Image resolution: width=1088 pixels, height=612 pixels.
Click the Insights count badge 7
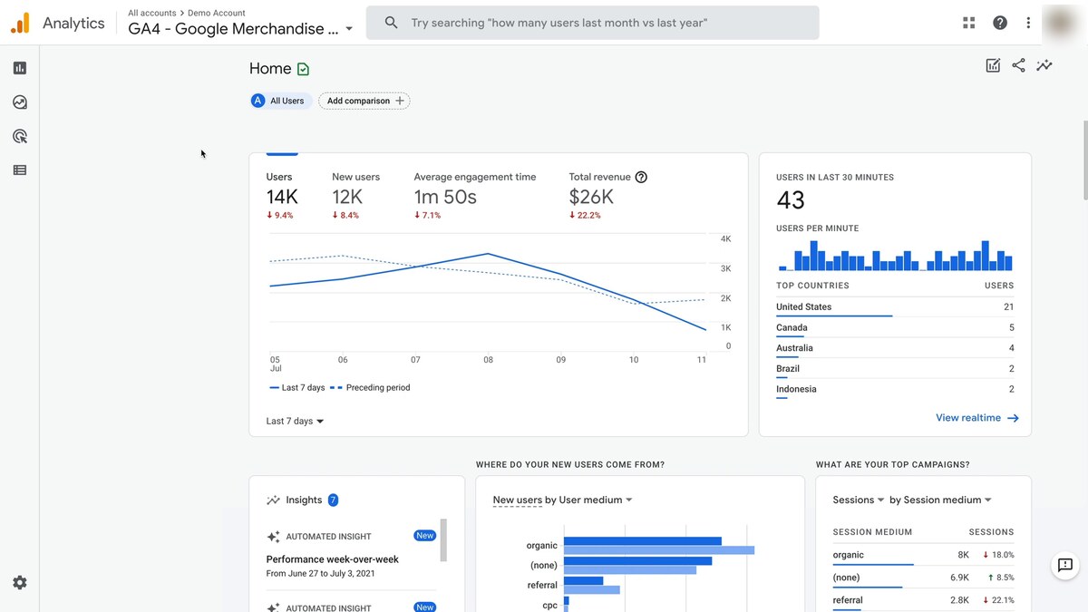pyautogui.click(x=333, y=500)
